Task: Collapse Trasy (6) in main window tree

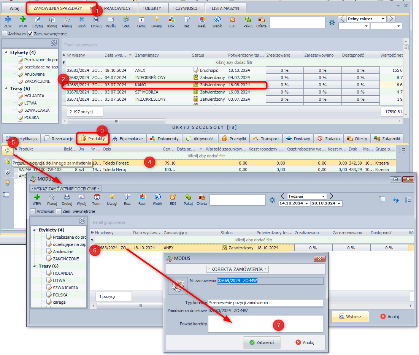Action: 6,89
